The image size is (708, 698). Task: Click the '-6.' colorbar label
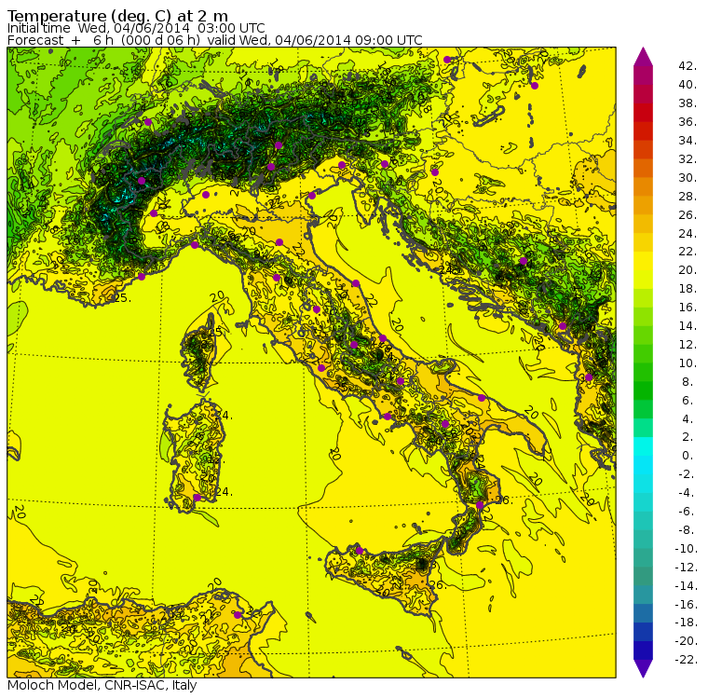pos(687,511)
